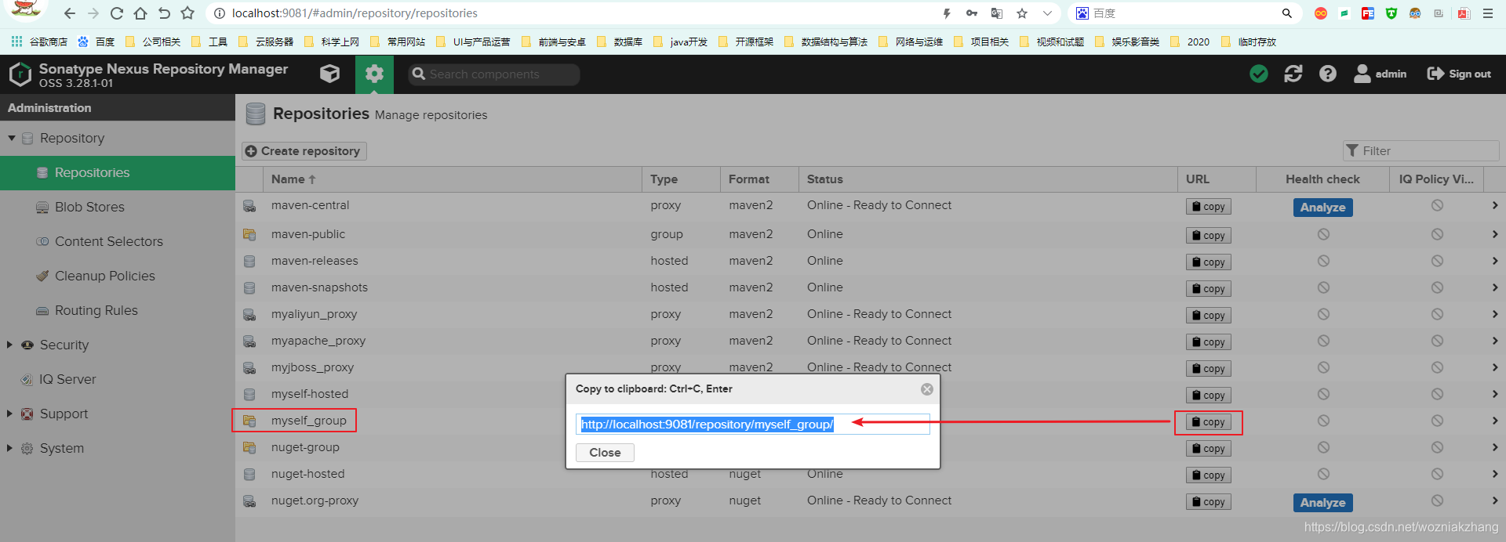1506x542 pixels.
Task: Select the maven-central repository icon
Action: coord(249,206)
